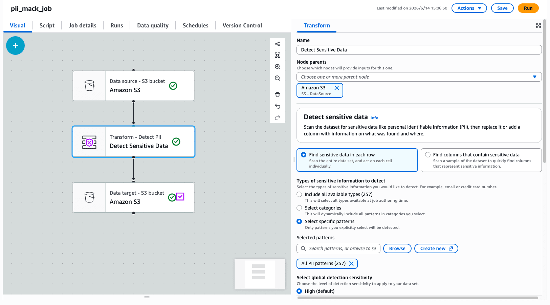Switch to the Script tab

pos(47,25)
